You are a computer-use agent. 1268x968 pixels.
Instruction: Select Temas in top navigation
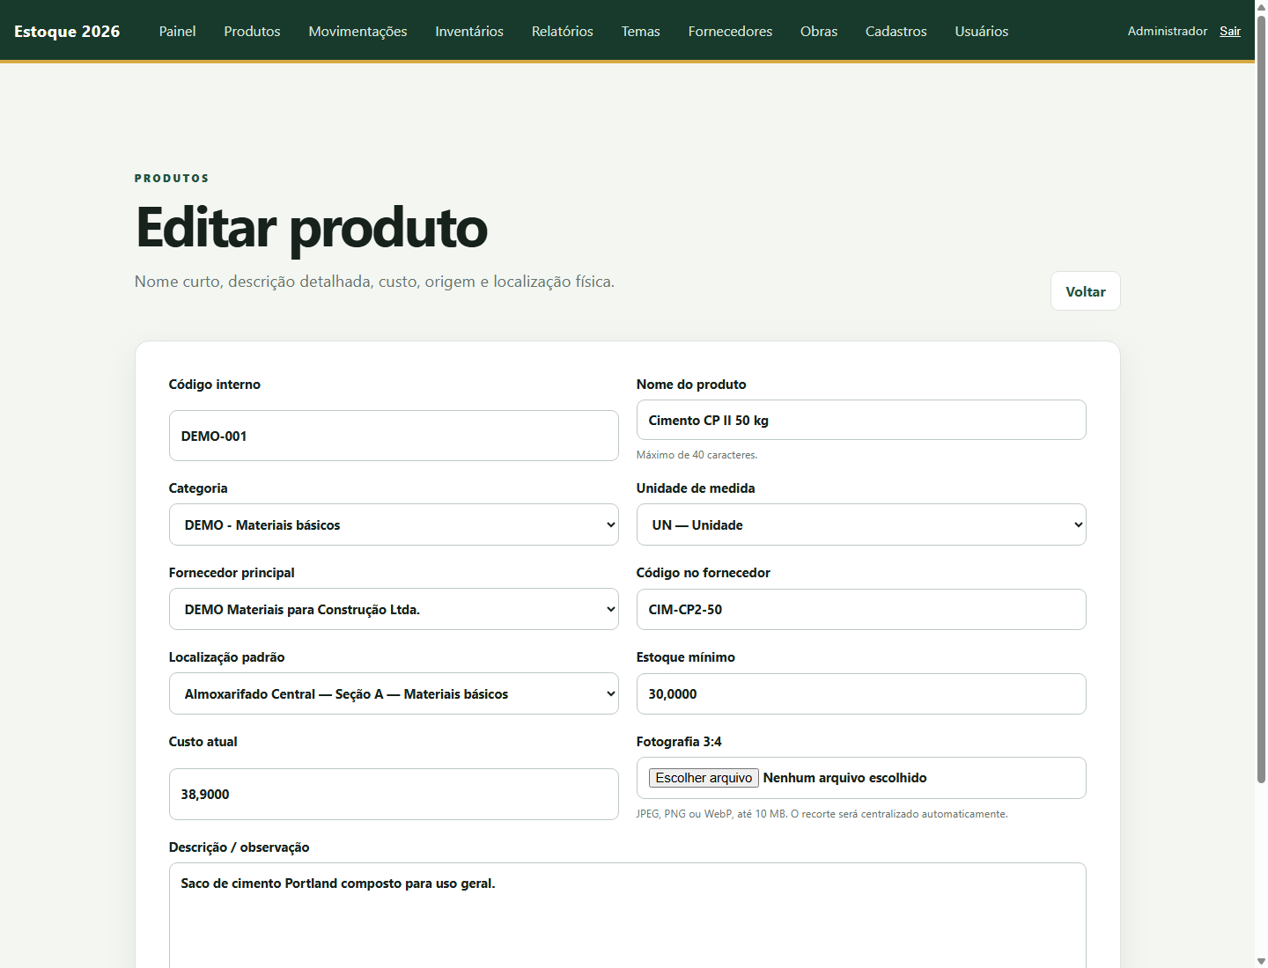coord(641,31)
